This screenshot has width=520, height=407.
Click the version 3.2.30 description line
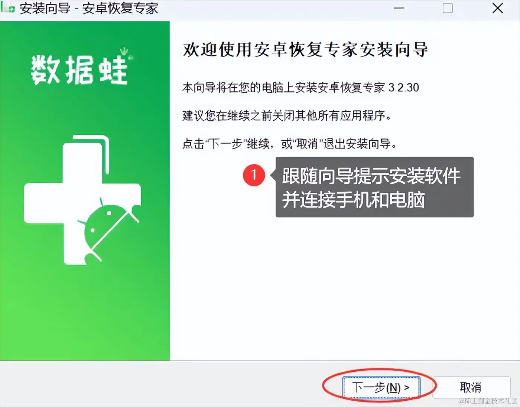[300, 88]
